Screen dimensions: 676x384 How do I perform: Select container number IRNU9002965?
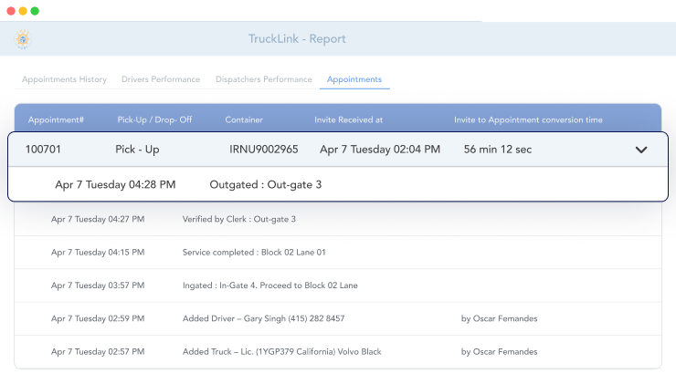click(x=264, y=149)
